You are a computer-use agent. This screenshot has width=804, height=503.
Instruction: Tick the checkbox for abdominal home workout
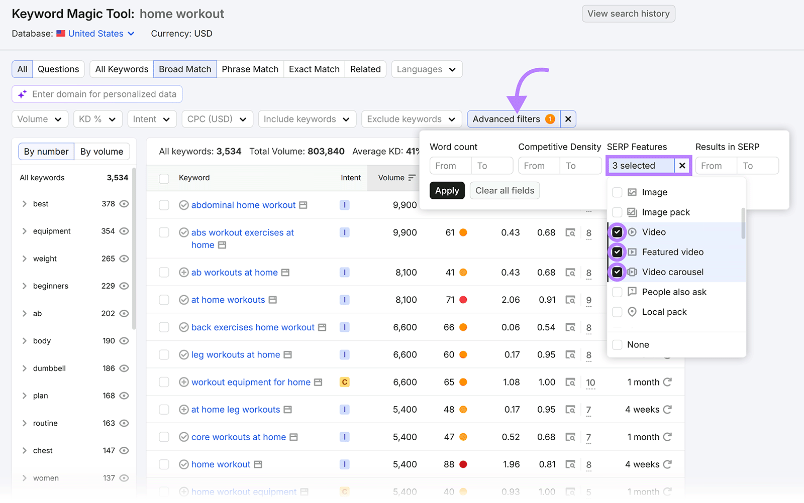(x=164, y=205)
